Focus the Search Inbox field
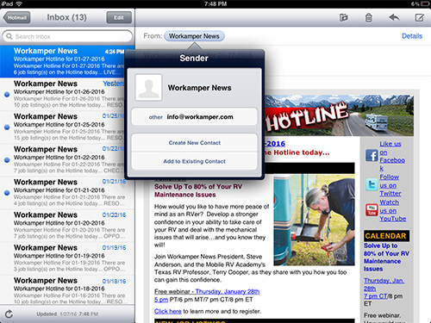431x323 pixels. tap(67, 36)
